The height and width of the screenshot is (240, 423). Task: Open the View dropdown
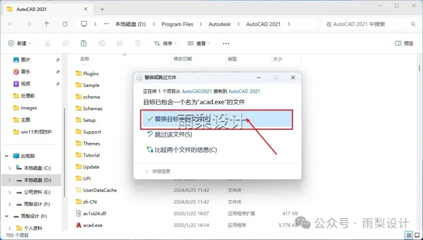pyautogui.click(x=199, y=43)
